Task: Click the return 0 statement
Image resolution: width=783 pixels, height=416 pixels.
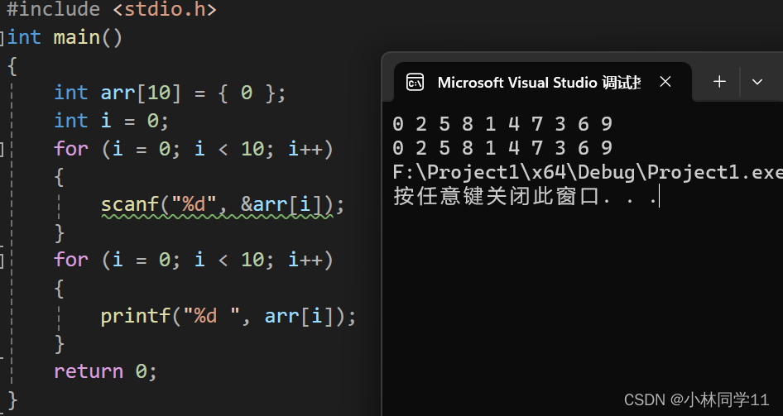Action: [x=105, y=371]
